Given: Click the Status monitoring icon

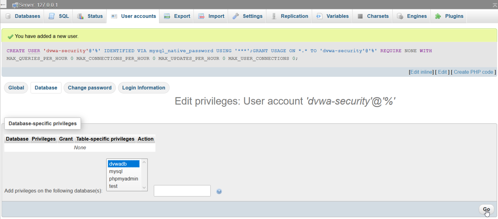Looking at the screenshot, I should tap(80, 16).
